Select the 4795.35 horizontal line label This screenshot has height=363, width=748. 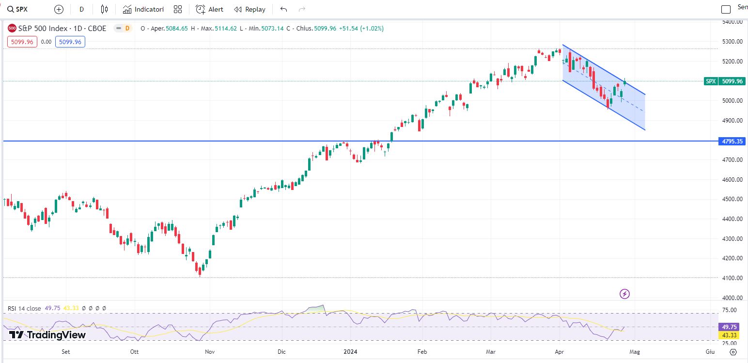tap(731, 142)
